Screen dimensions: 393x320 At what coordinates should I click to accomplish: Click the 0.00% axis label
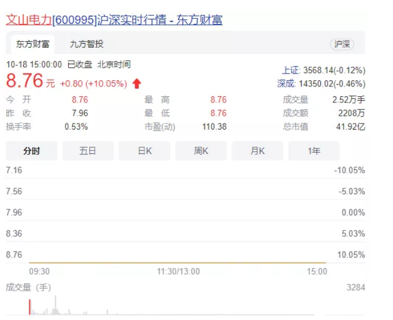click(353, 213)
